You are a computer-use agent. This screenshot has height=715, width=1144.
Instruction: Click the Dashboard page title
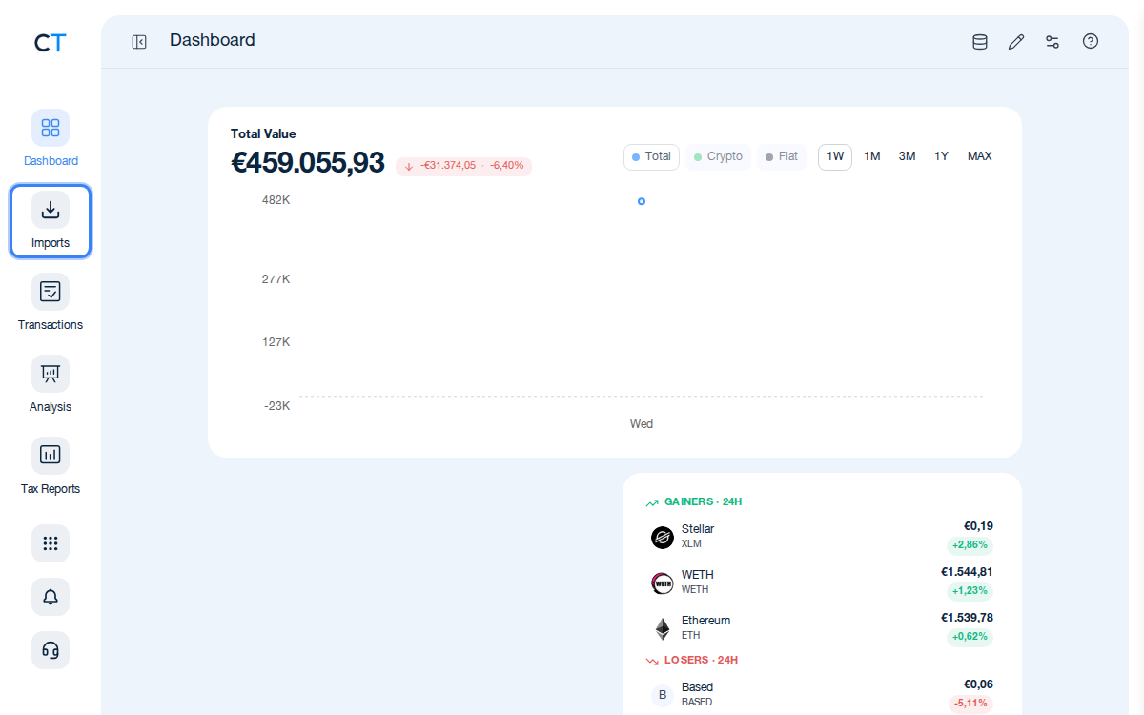tap(213, 40)
